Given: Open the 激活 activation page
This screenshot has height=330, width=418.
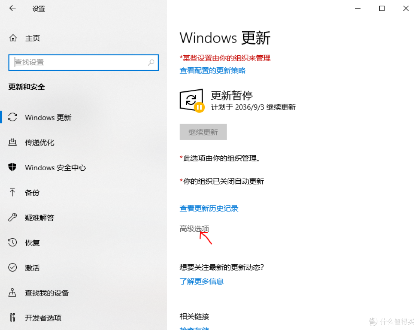Looking at the screenshot, I should click(32, 268).
